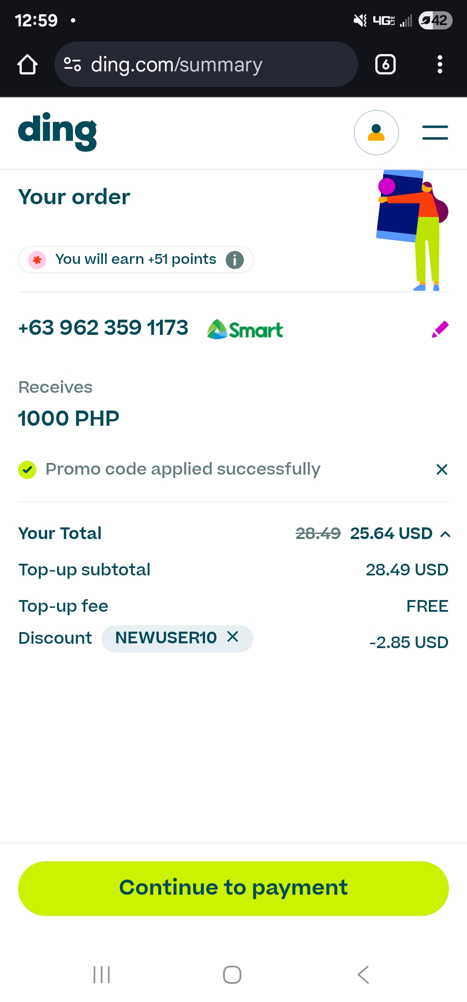This screenshot has width=467, height=1002.
Task: Open the hamburger navigation menu
Action: 435,132
